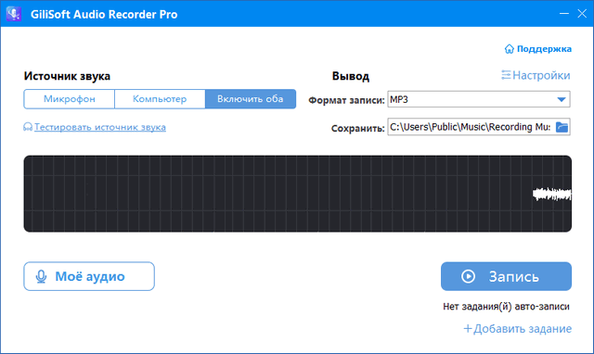Screen dimensions: 594x354
Task: Click the audio waveform display
Action: coord(298,194)
